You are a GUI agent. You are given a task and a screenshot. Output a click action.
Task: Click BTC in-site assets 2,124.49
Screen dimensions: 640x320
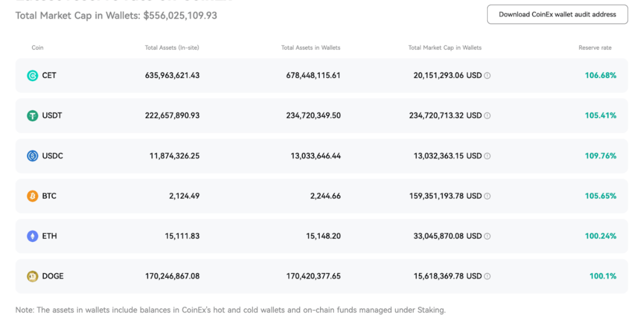tap(185, 196)
